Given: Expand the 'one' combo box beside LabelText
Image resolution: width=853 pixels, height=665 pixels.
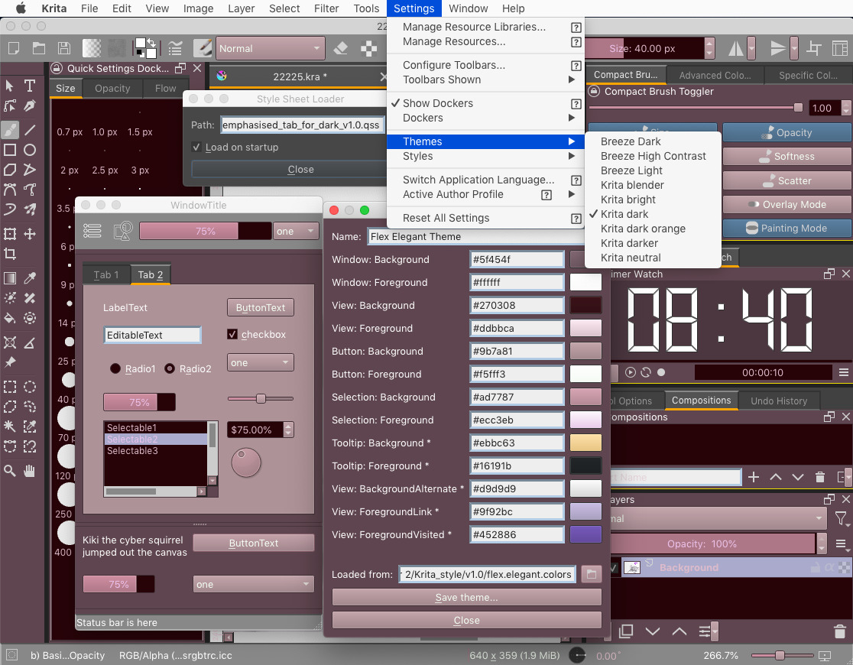Looking at the screenshot, I should coord(260,362).
